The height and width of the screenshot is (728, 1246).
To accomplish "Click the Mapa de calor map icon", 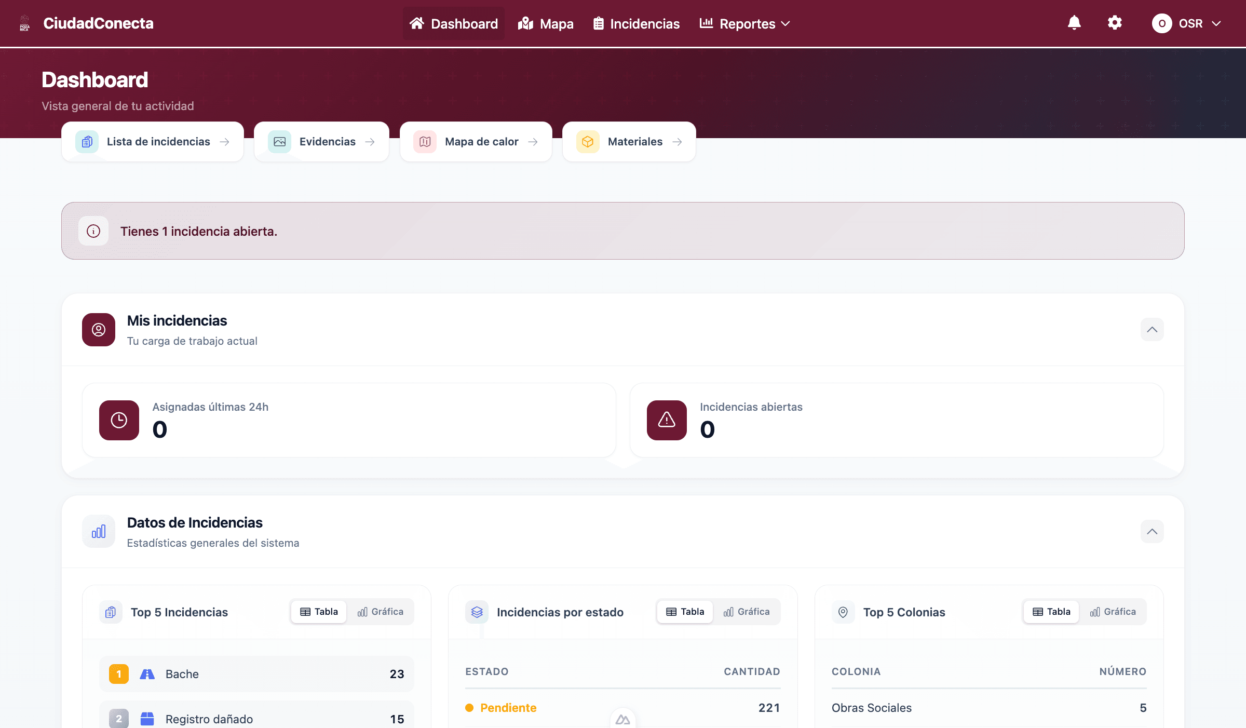I will (425, 141).
